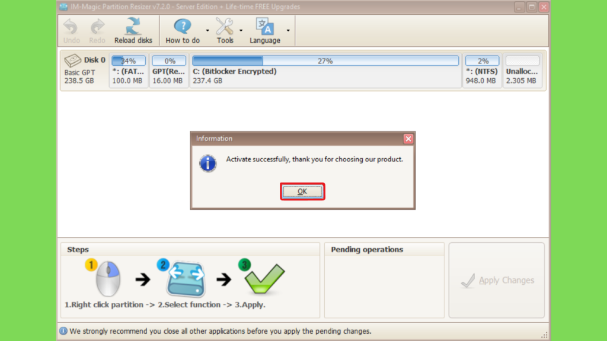Select the Disk 0 drive icon
This screenshot has width=607, height=341.
click(x=72, y=60)
